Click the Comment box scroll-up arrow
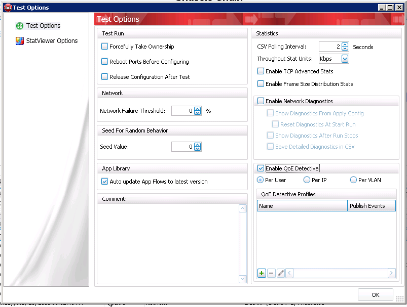Image resolution: width=407 pixels, height=307 pixels. pos(242,208)
